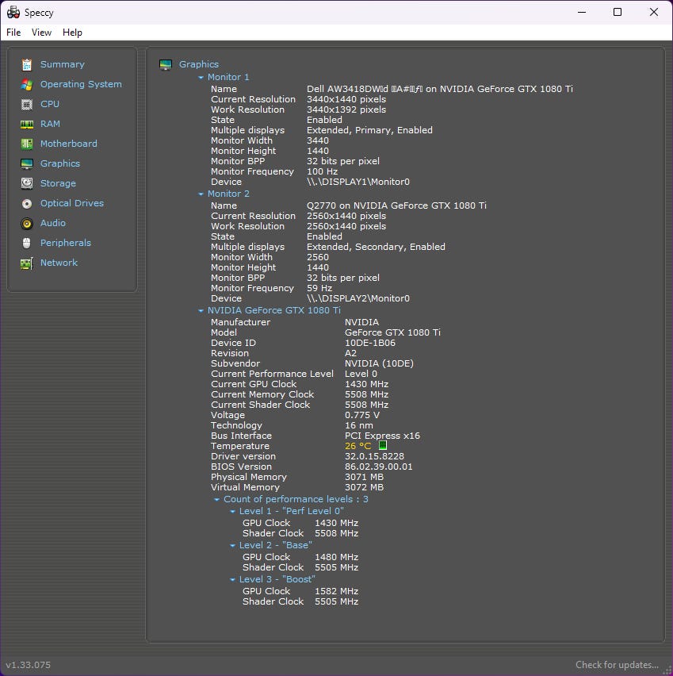673x676 pixels.
Task: Click the Speccy app icon in title bar
Action: 13,12
